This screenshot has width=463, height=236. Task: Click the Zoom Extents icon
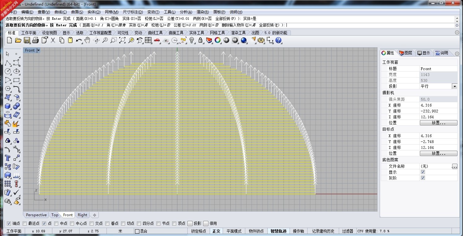(122, 40)
